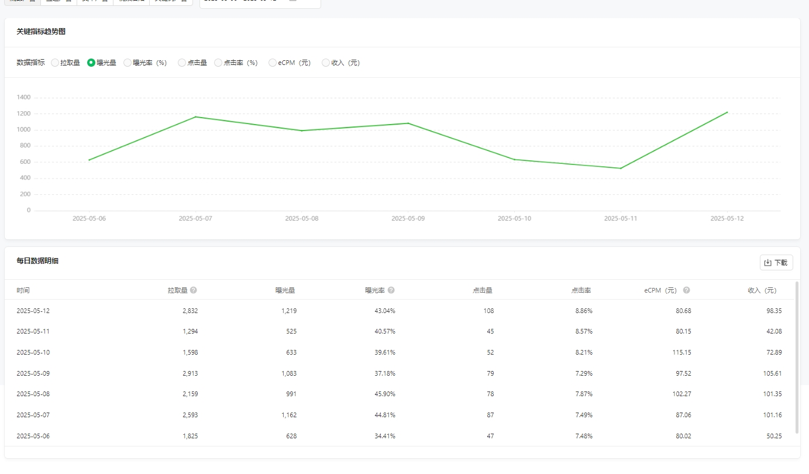The image size is (809, 474).
Task: Select the 点击率（%）metric radio button
Action: point(218,63)
